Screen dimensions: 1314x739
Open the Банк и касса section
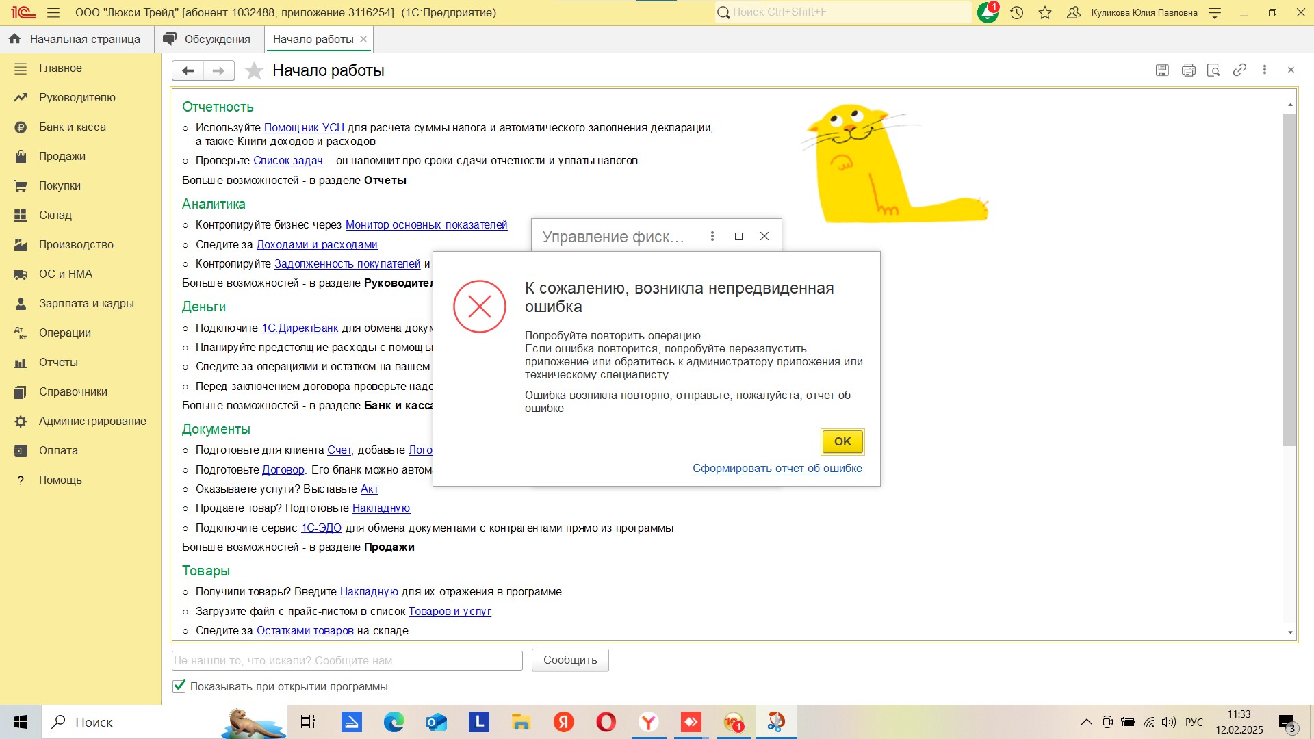72,127
